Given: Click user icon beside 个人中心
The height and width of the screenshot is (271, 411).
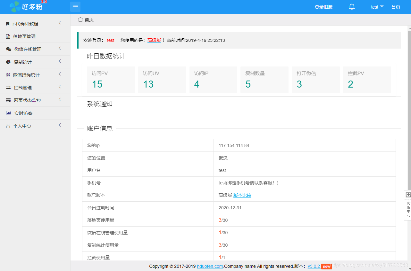Looking at the screenshot, I should tap(8, 126).
